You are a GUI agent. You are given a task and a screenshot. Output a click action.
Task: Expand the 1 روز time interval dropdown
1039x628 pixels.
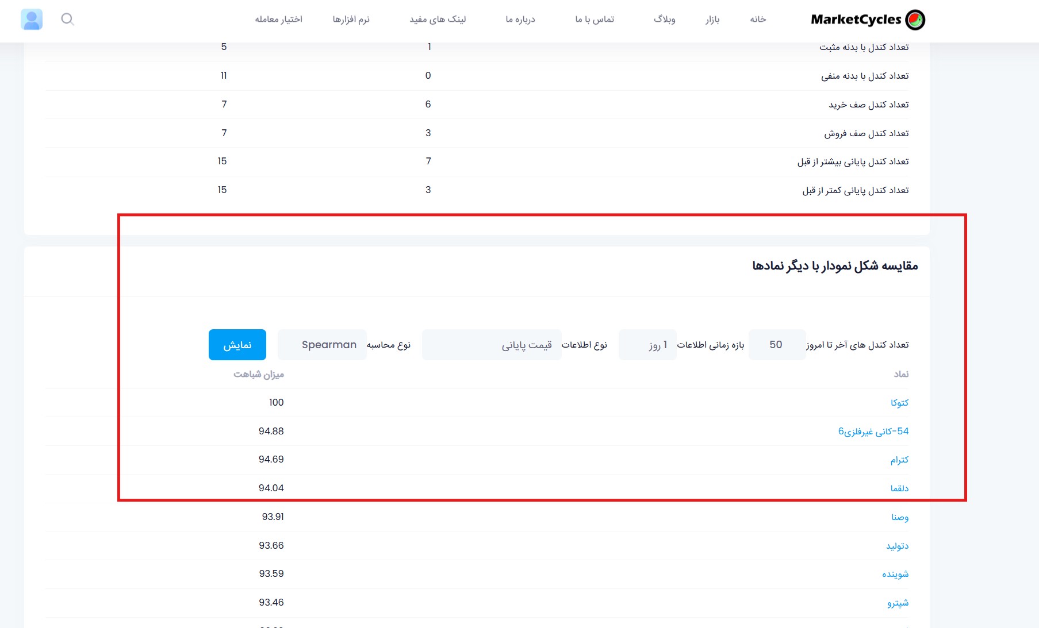click(x=647, y=345)
